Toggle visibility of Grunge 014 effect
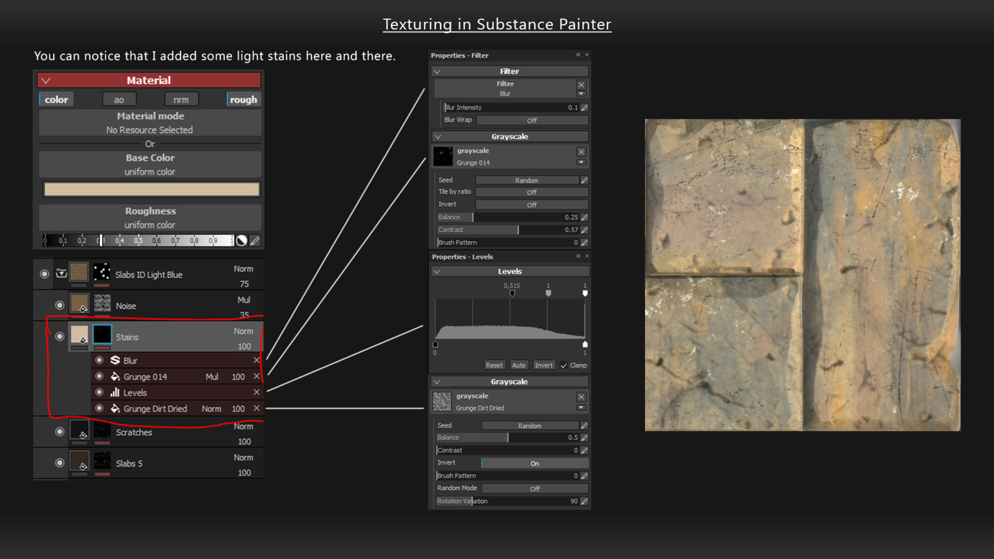Image resolution: width=994 pixels, height=559 pixels. coord(99,376)
